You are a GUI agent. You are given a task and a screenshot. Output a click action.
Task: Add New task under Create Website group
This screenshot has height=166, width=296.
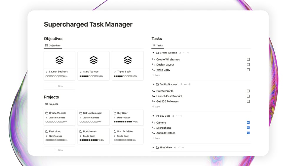(x=156, y=75)
